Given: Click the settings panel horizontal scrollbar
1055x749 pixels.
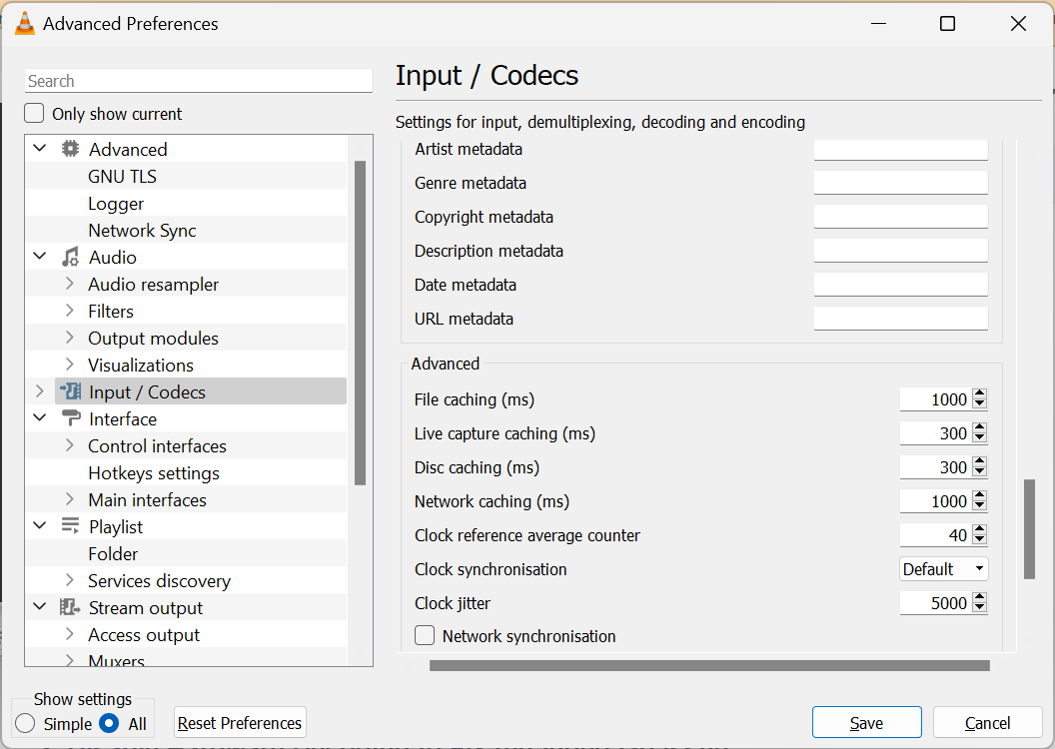Looking at the screenshot, I should 709,665.
